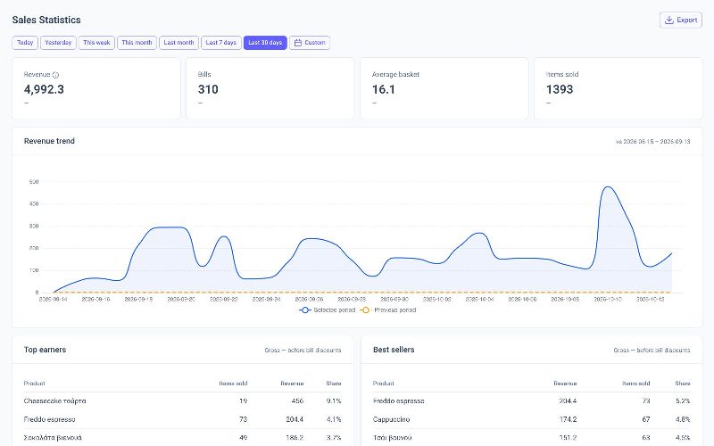
Task: Click the Best sellers heading
Action: click(x=394, y=350)
